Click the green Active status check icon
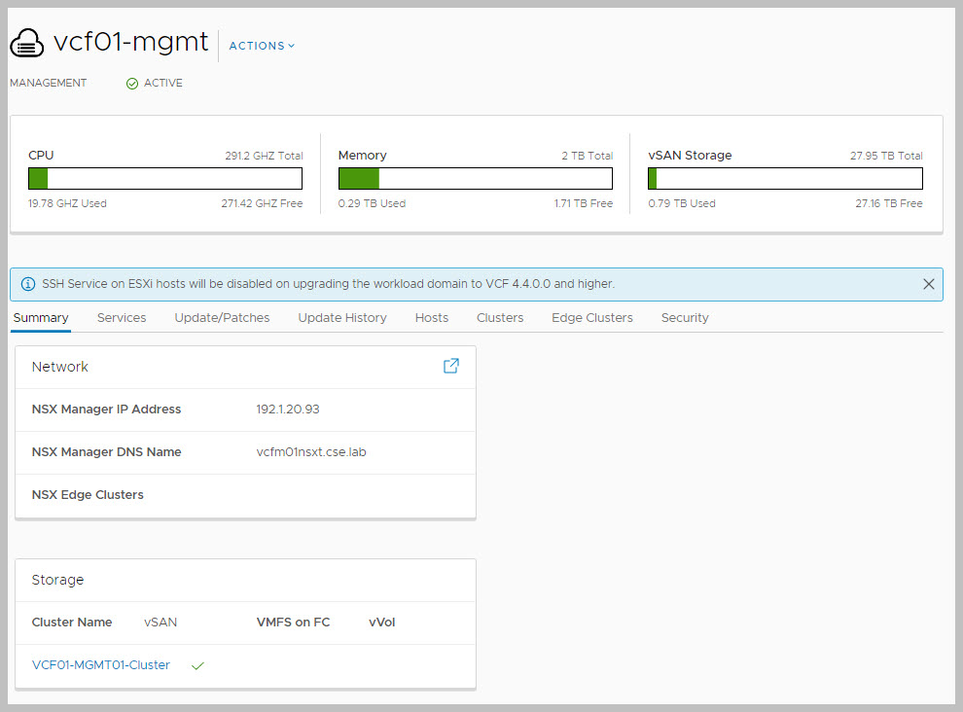The width and height of the screenshot is (963, 712). pos(132,84)
